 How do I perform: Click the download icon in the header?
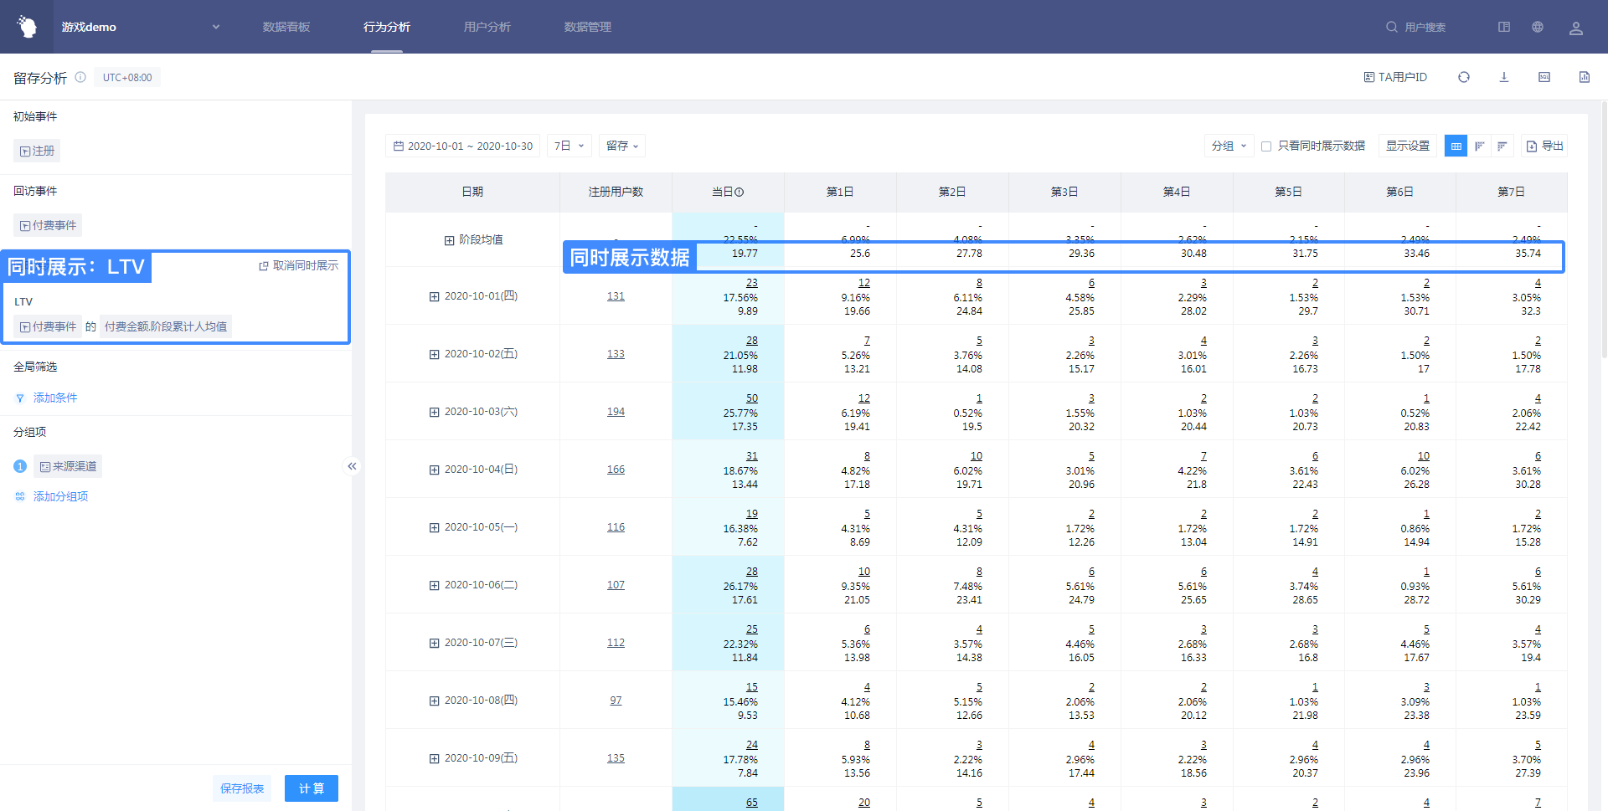coord(1503,77)
